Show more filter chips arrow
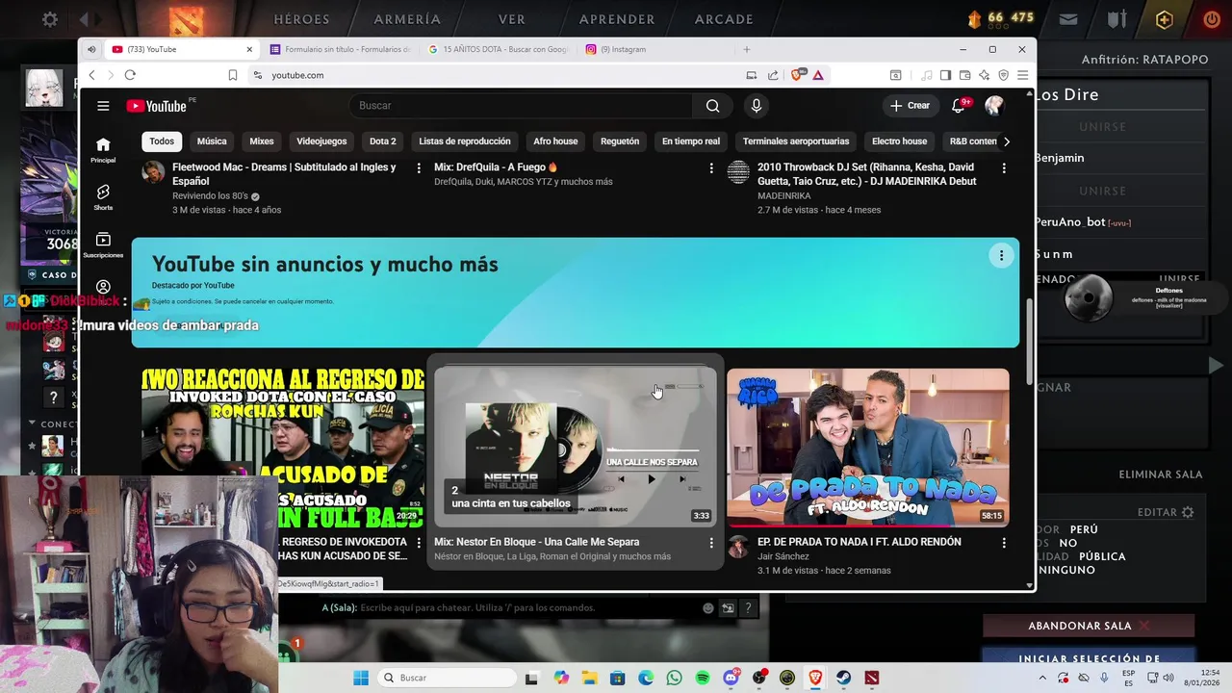Screen dimensions: 1232x693 (1007, 141)
